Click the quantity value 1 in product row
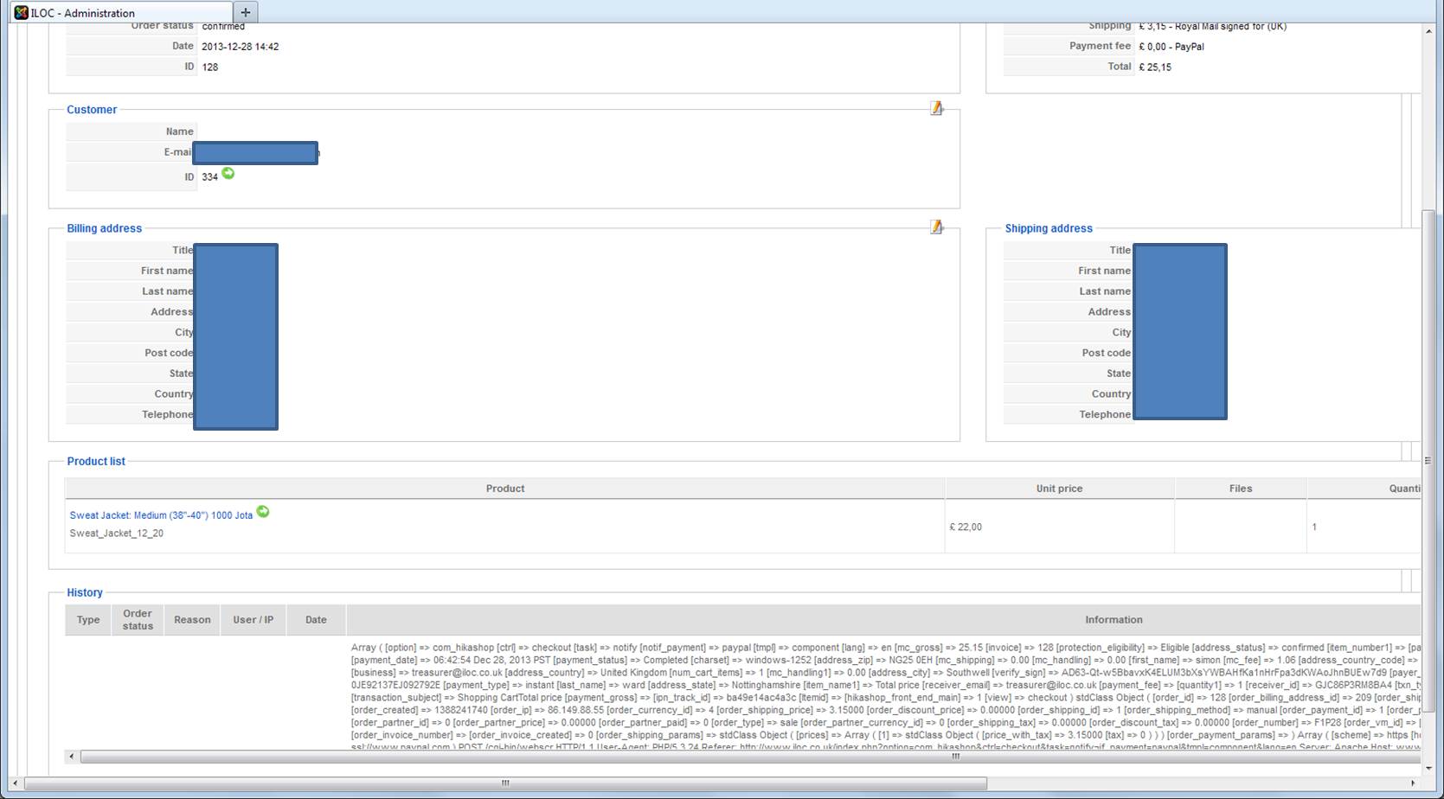Screen dimensions: 1444x799 [1314, 527]
